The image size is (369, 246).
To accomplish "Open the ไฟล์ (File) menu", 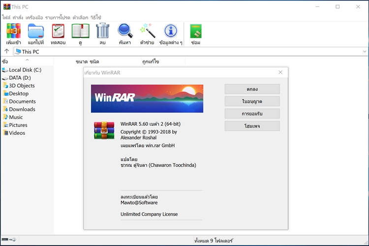I will [x=6, y=17].
